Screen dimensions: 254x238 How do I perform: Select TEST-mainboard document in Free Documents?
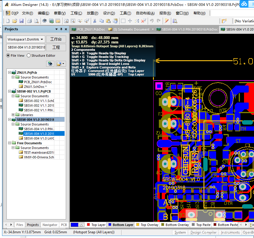click(39, 152)
